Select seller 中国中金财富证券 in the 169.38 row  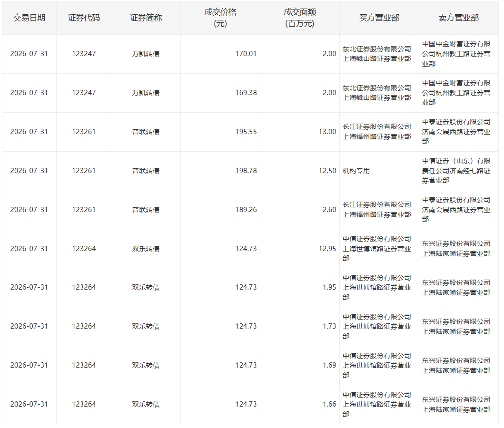[456, 93]
